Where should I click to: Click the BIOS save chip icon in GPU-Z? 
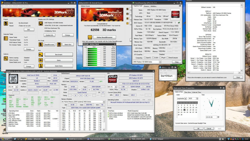click(179, 23)
